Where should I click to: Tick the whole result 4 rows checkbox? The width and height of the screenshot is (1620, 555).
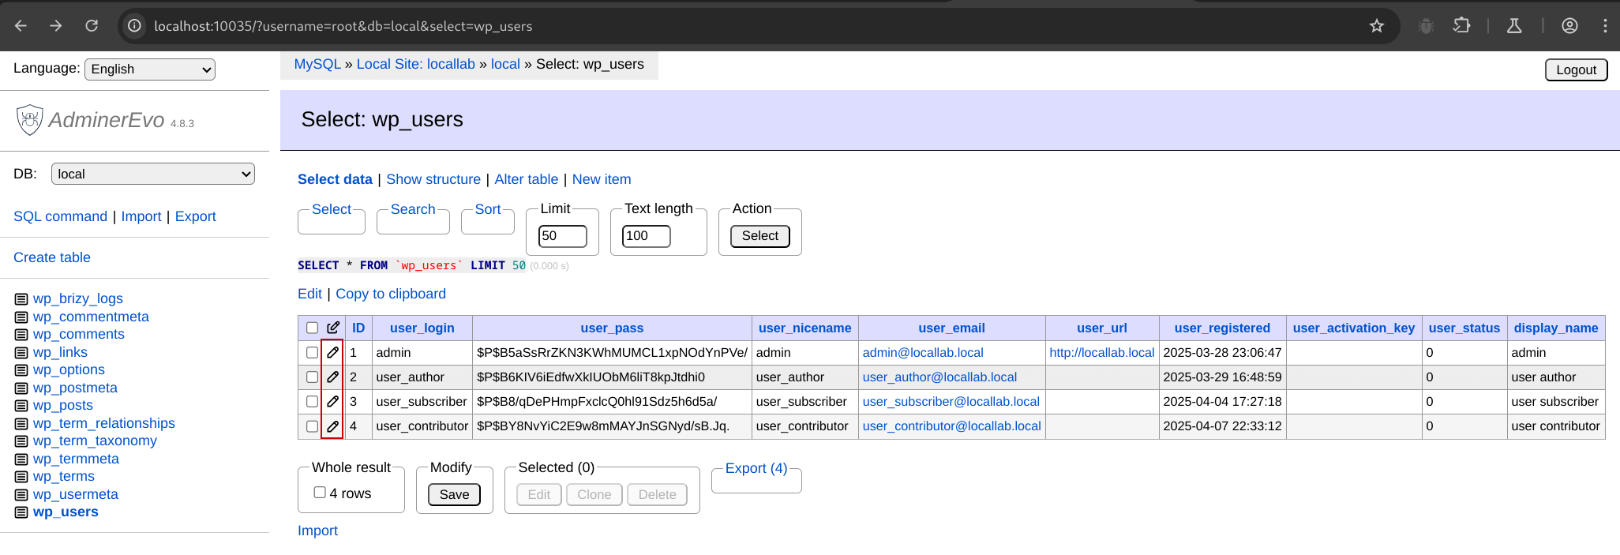[x=320, y=493]
